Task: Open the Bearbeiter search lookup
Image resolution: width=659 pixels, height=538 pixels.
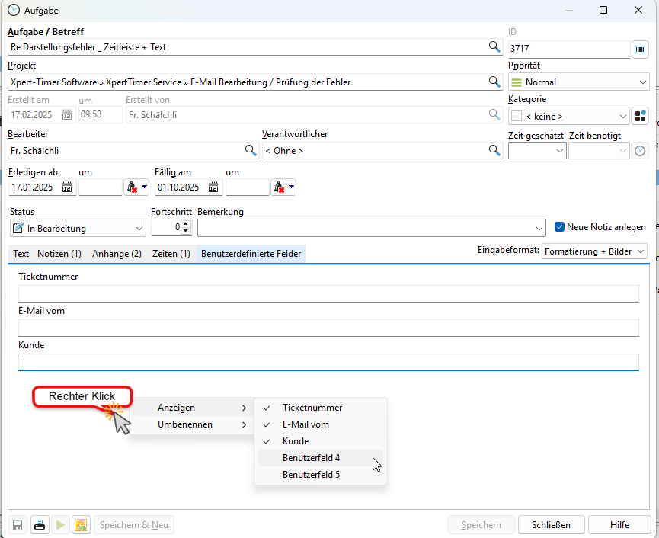Action: point(251,151)
